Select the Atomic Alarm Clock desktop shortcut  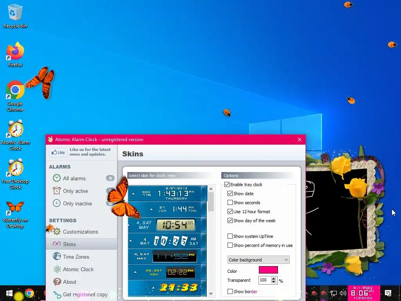click(15, 135)
